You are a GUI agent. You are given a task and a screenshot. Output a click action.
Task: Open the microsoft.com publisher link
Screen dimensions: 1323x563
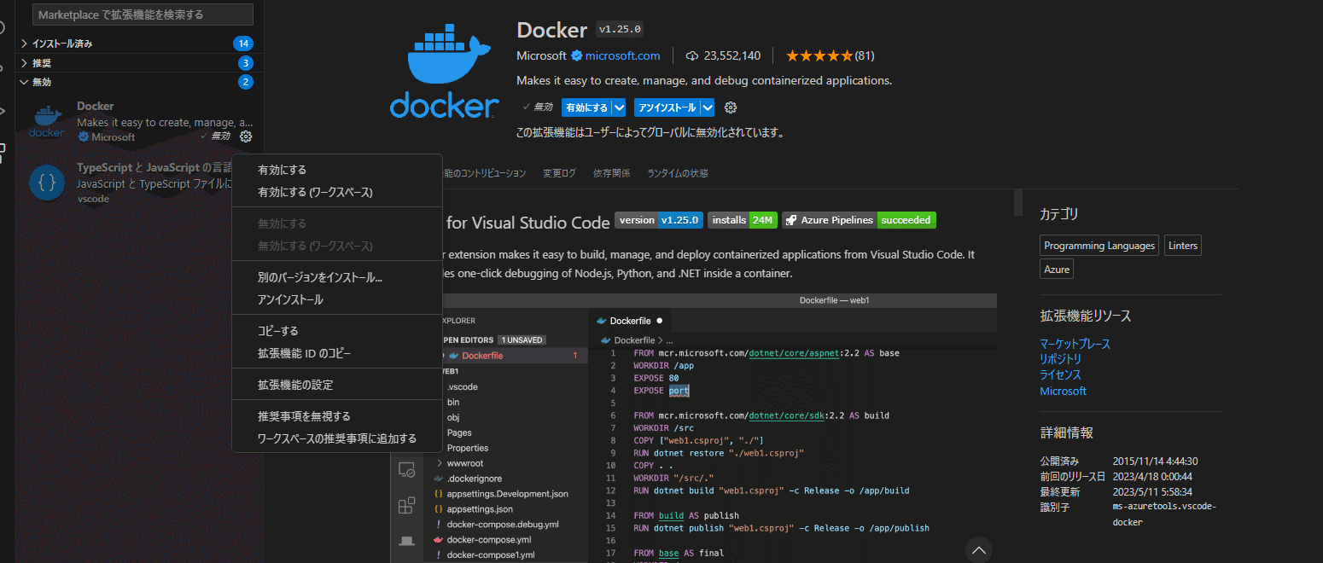pos(622,55)
